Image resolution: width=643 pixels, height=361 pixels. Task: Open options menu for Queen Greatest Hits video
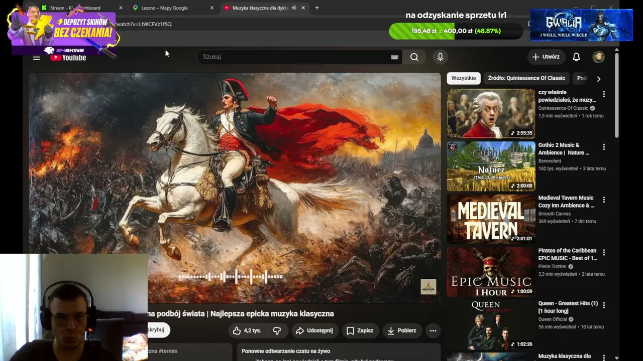click(x=604, y=305)
